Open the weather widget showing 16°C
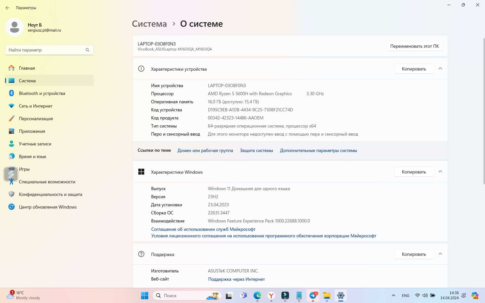 click(x=23, y=295)
